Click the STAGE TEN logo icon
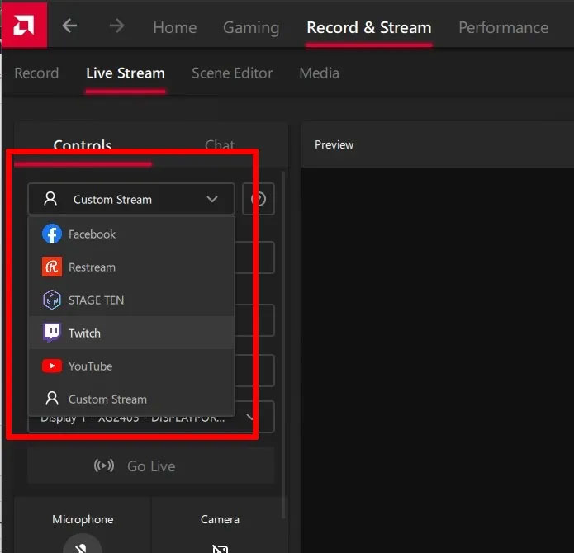Viewport: 574px width, 553px height. (x=52, y=300)
